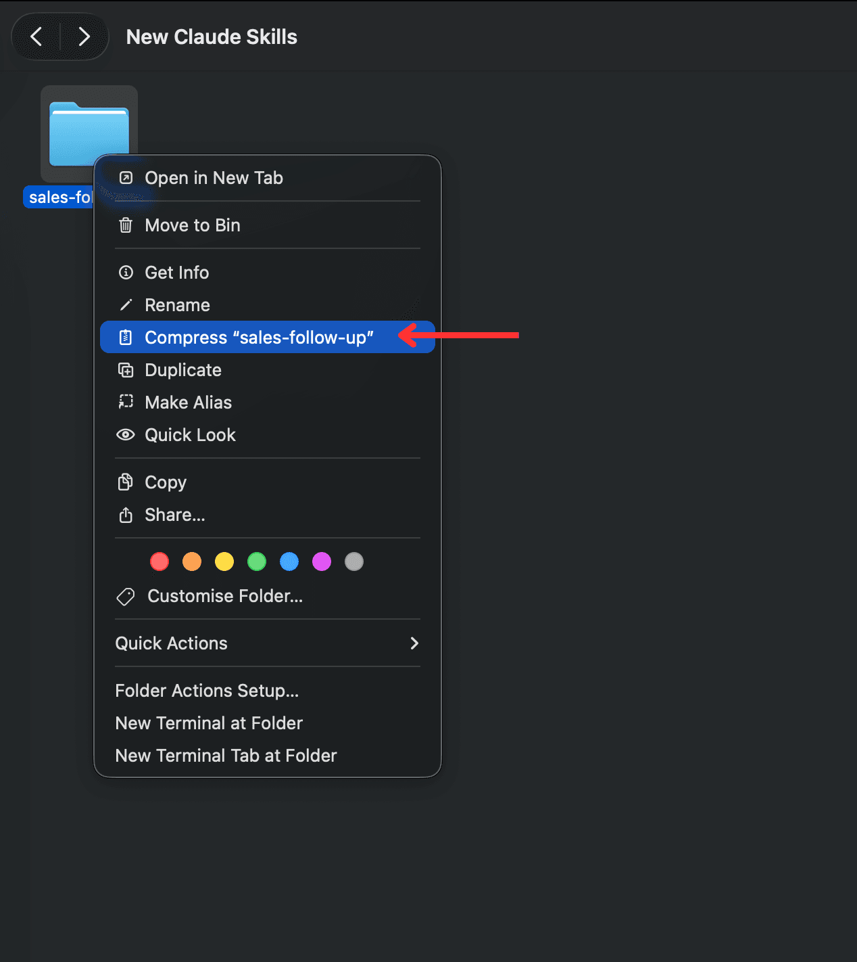Apply the blue colour tag
Image resolution: width=857 pixels, height=962 pixels.
click(x=289, y=562)
